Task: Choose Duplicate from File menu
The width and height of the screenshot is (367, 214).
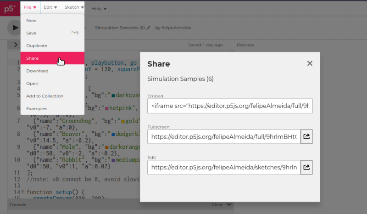Action: (36, 45)
